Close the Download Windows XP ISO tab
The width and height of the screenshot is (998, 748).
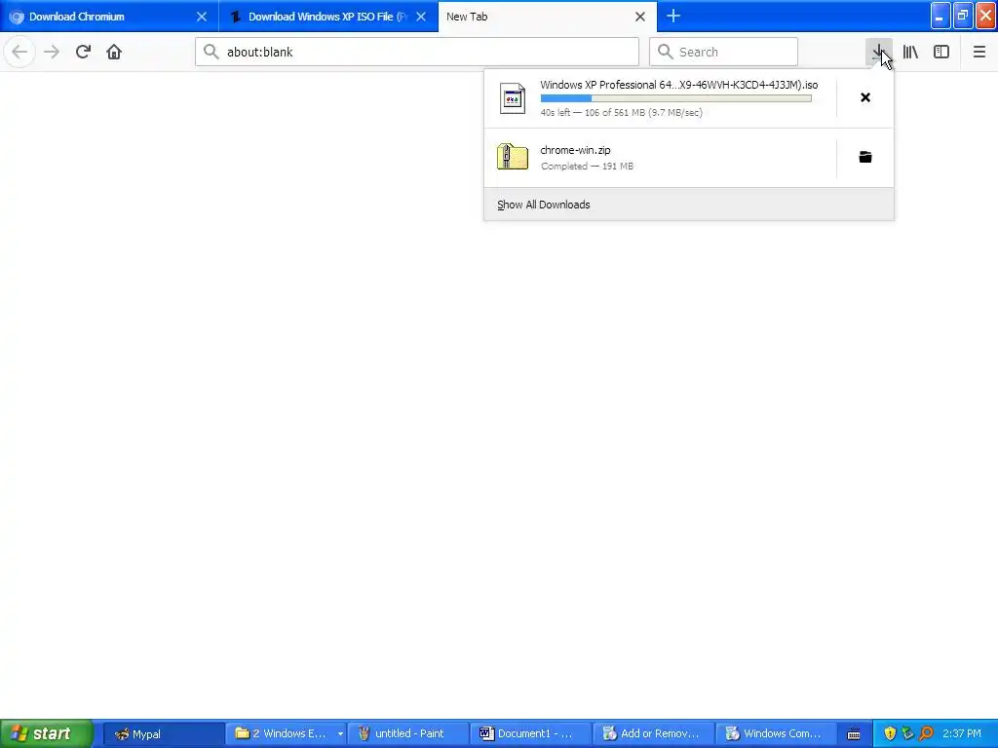(421, 17)
